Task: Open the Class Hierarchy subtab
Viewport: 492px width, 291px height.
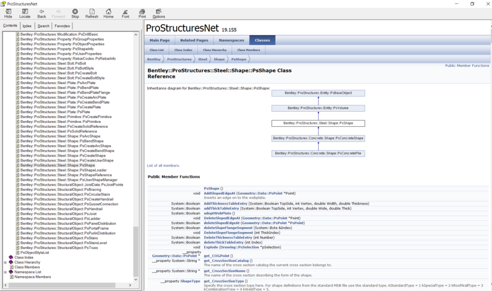Action: 215,50
